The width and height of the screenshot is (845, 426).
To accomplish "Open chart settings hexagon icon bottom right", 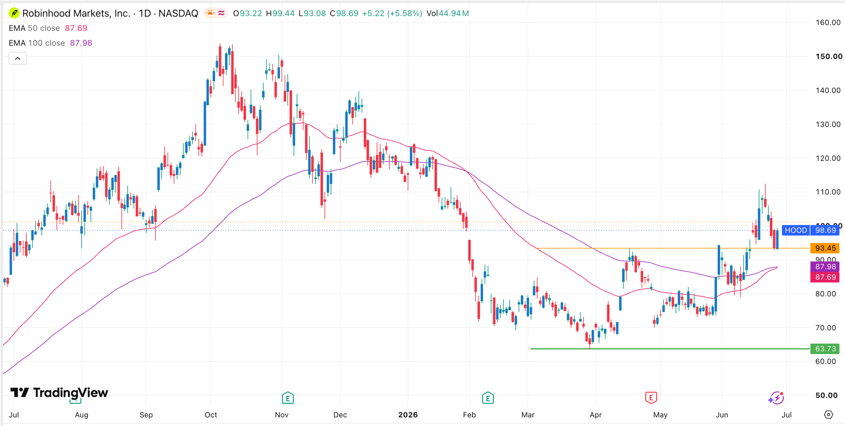I will coord(828,414).
